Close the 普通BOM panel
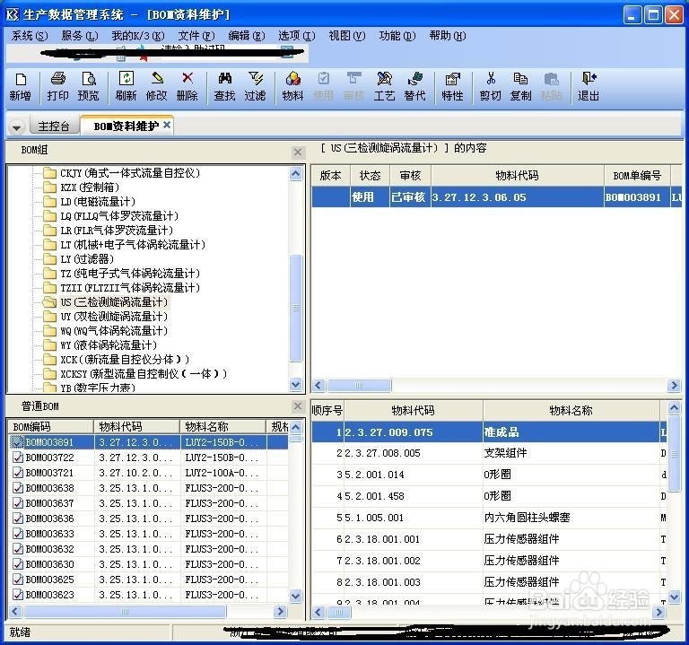The height and width of the screenshot is (645, 689). coord(298,406)
